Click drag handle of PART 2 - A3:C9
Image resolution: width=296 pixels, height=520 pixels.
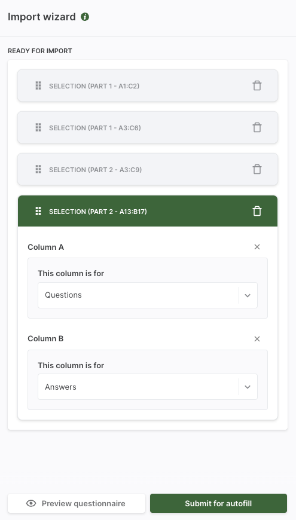pyautogui.click(x=38, y=169)
